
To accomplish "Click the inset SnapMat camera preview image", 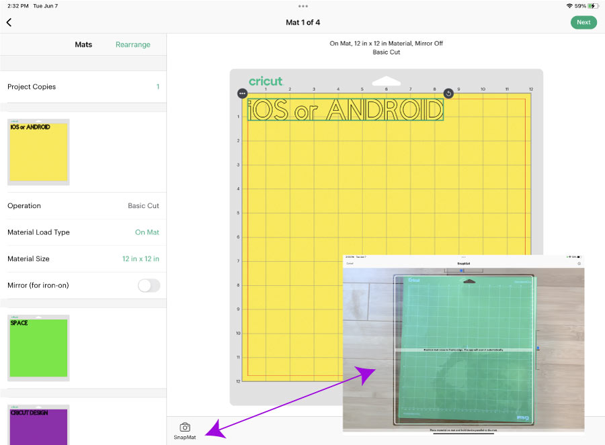I will (x=463, y=344).
